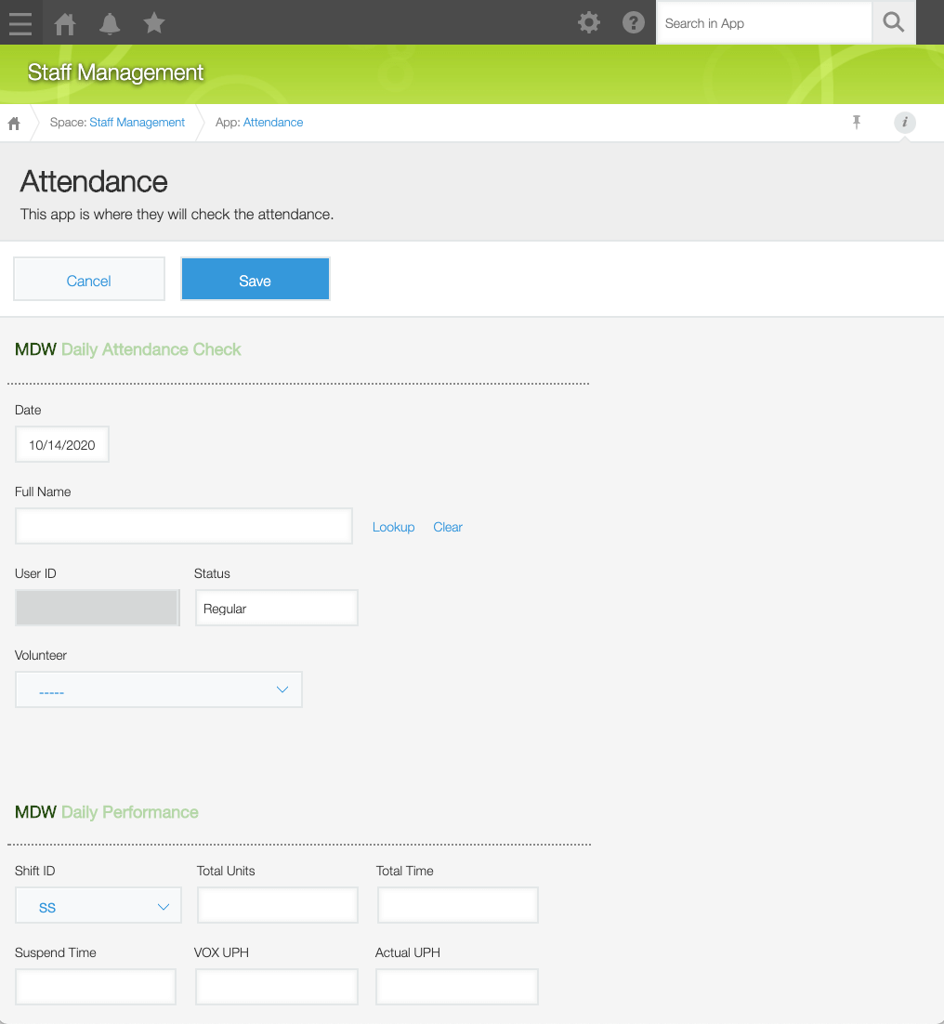
Task: Click the MDW Daily Performance heading
Action: [107, 812]
